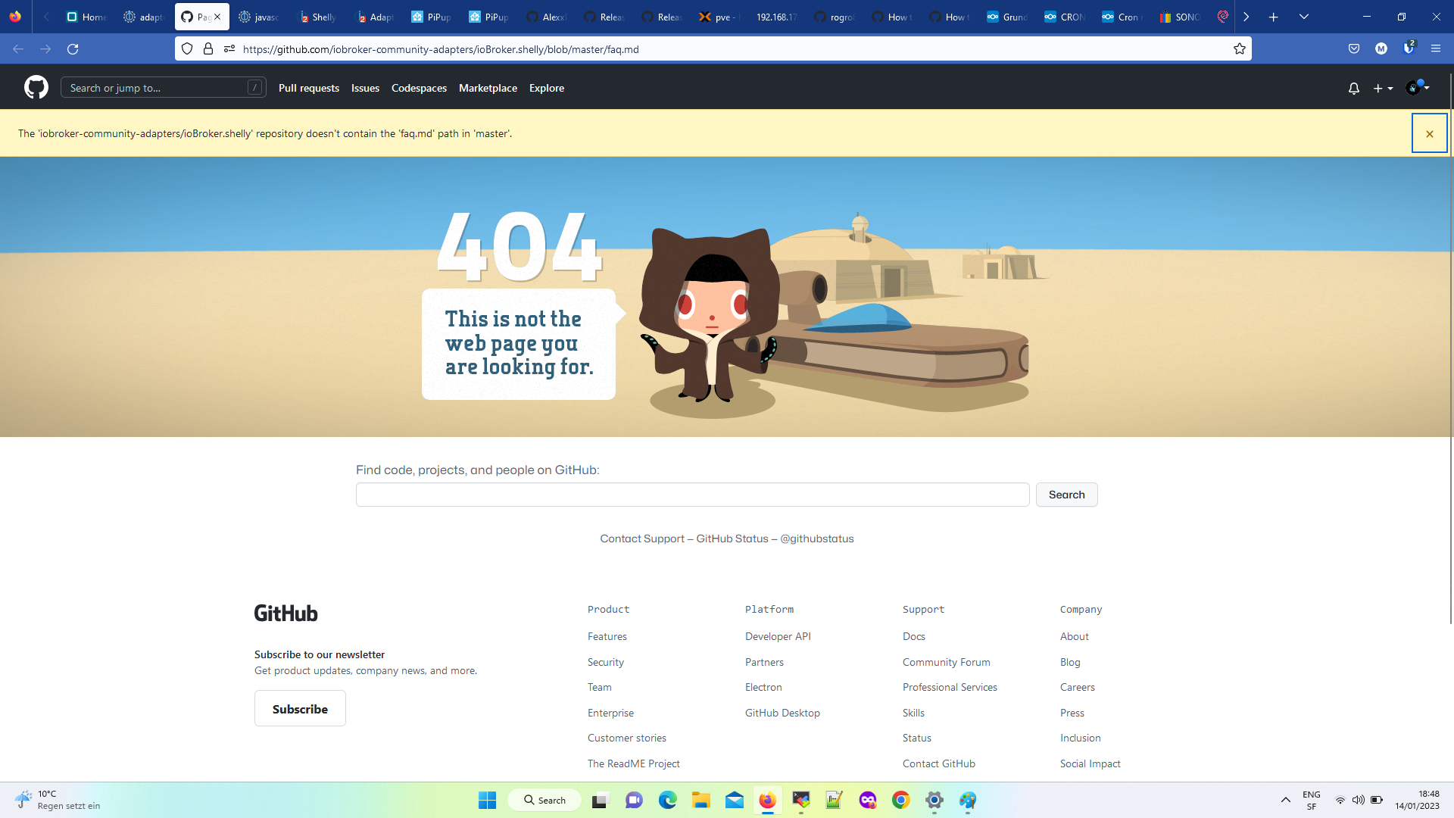This screenshot has width=1454, height=818.
Task: Open Community Forum footer link
Action: click(x=946, y=663)
